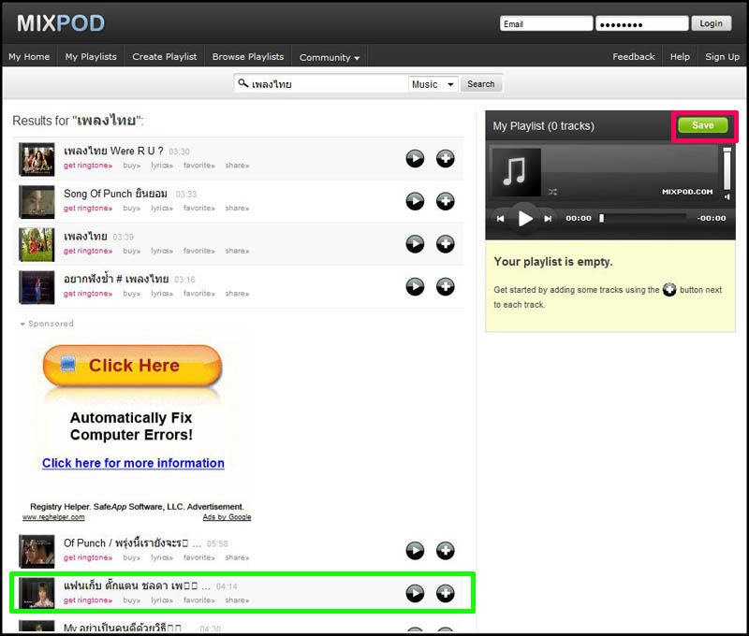
Task: Add the 04:14 'แฟนเก็บ' track to playlist
Action: pyautogui.click(x=446, y=593)
